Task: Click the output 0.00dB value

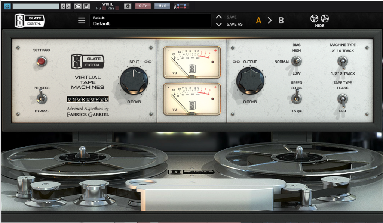Action: pyautogui.click(x=250, y=102)
